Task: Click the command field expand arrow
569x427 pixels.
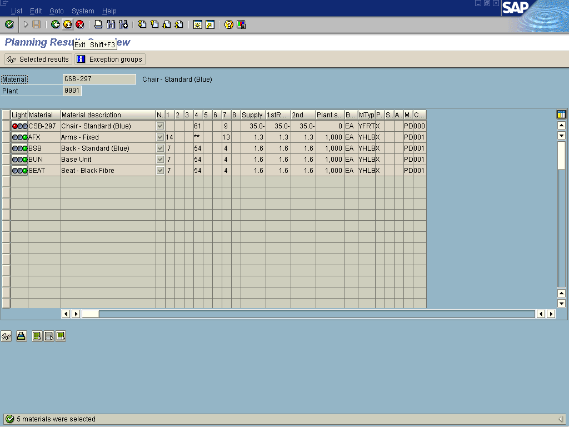Action: (26, 24)
